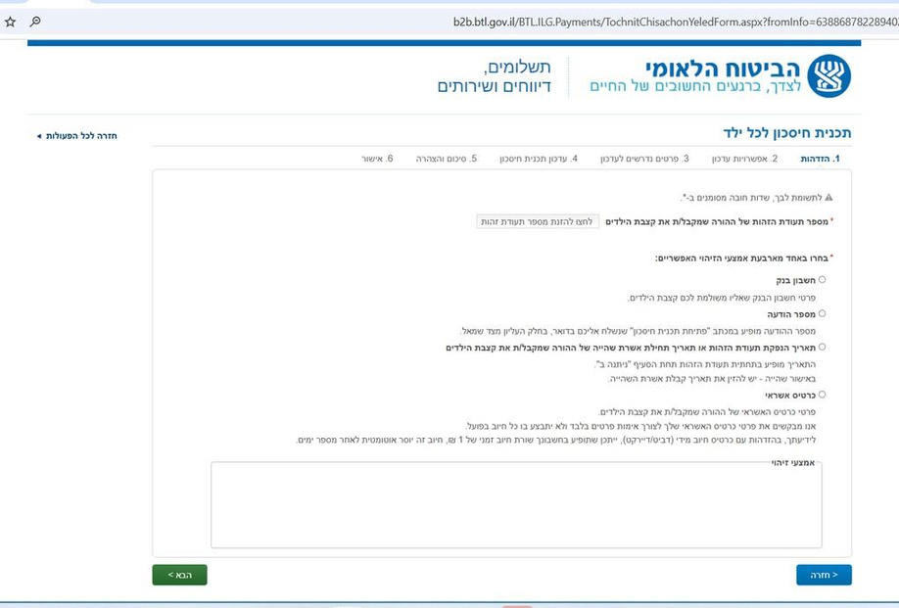Screen dimensions: 899x608
Task: Open step 1 הזדהות tab
Action: (x=820, y=159)
